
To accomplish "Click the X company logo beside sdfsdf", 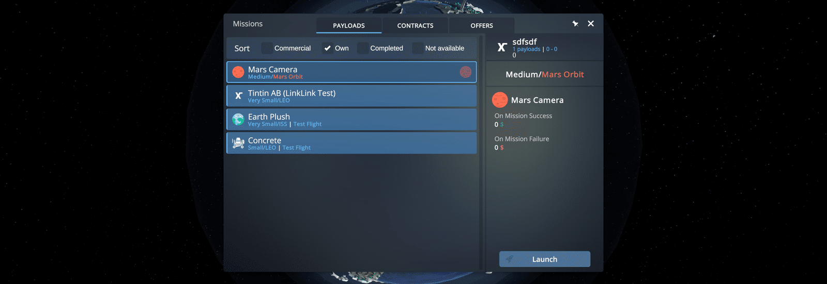I will (x=501, y=47).
